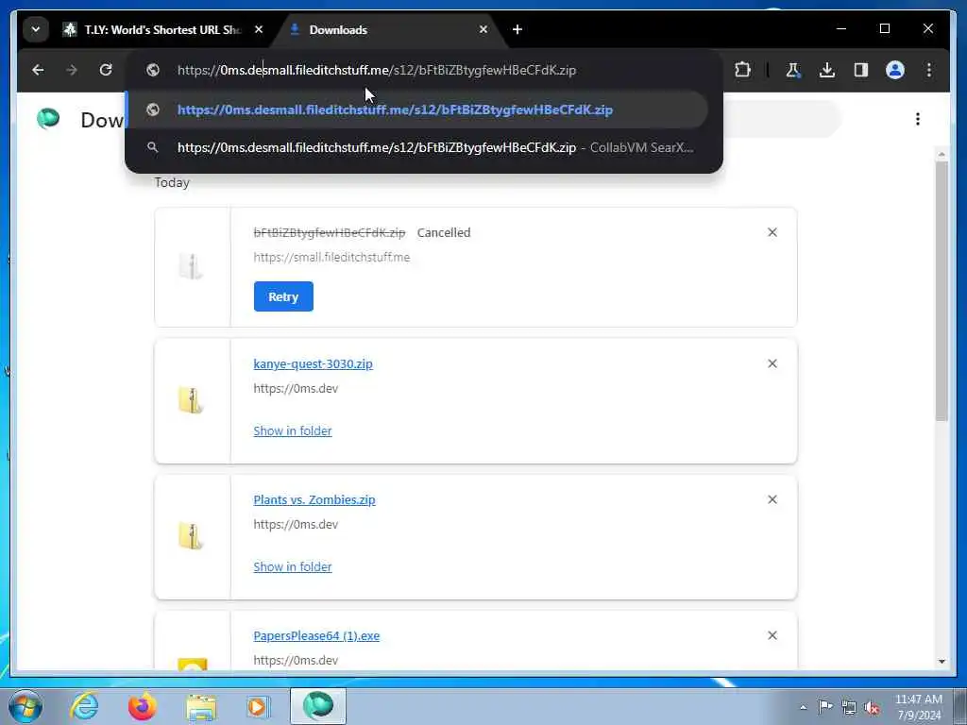Toggle the side panel icon
The height and width of the screenshot is (725, 967).
point(861,70)
